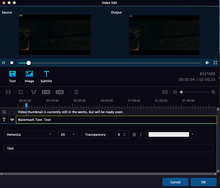
Task: Expand the text color dropdown
Action: click(192, 134)
